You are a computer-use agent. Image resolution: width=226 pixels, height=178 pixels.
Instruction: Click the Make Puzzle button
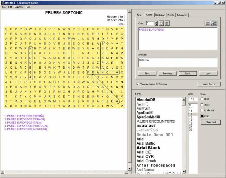click(209, 84)
